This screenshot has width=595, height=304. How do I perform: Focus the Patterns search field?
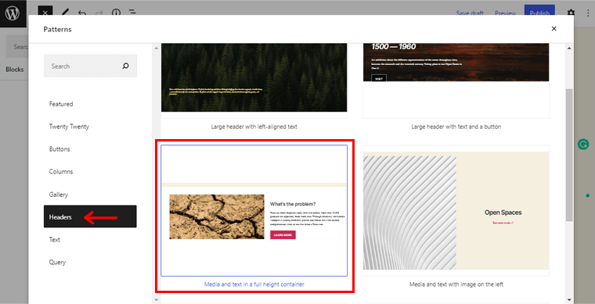90,66
